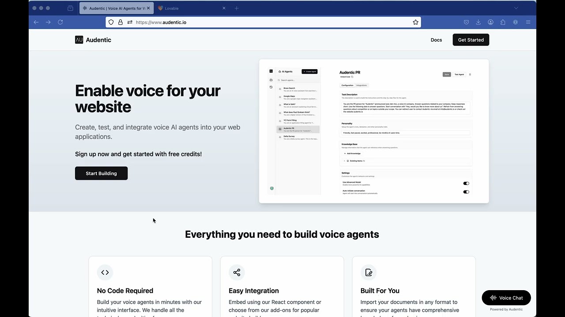Open the extensions puzzle icon
This screenshot has width=565, height=317.
pos(503,22)
